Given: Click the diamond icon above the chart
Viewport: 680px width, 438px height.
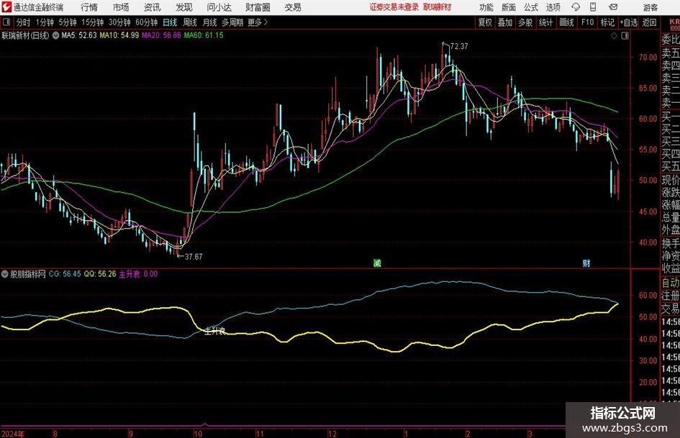Looking at the screenshot, I should (614, 36).
